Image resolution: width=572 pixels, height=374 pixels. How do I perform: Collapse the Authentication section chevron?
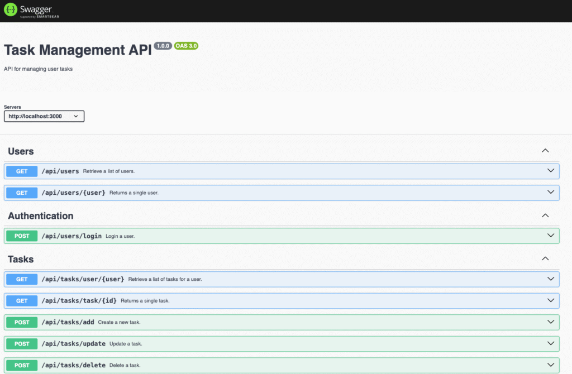(x=545, y=215)
